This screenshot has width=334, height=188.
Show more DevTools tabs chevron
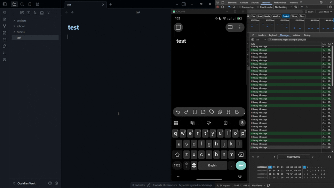[x=301, y=2]
